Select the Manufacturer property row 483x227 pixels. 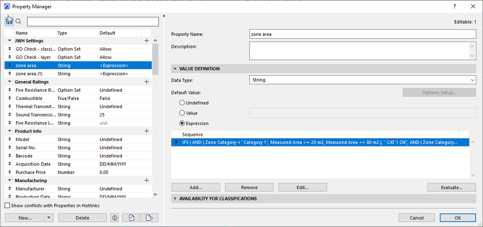point(78,188)
